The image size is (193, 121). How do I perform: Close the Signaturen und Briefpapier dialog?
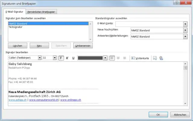point(186,2)
